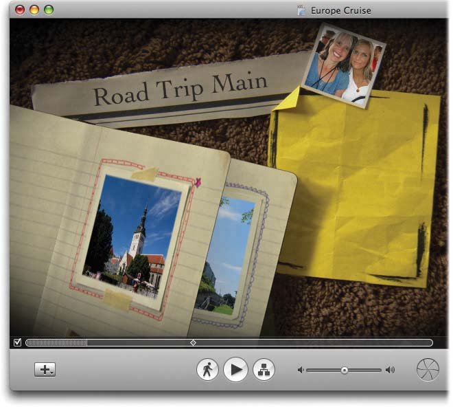This screenshot has height=407, width=453.
Task: Click the Europe Cruise document icon
Action: (301, 10)
